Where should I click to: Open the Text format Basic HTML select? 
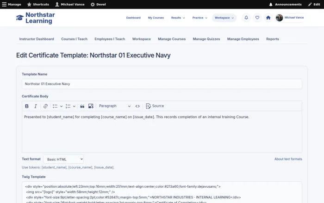coord(63,159)
